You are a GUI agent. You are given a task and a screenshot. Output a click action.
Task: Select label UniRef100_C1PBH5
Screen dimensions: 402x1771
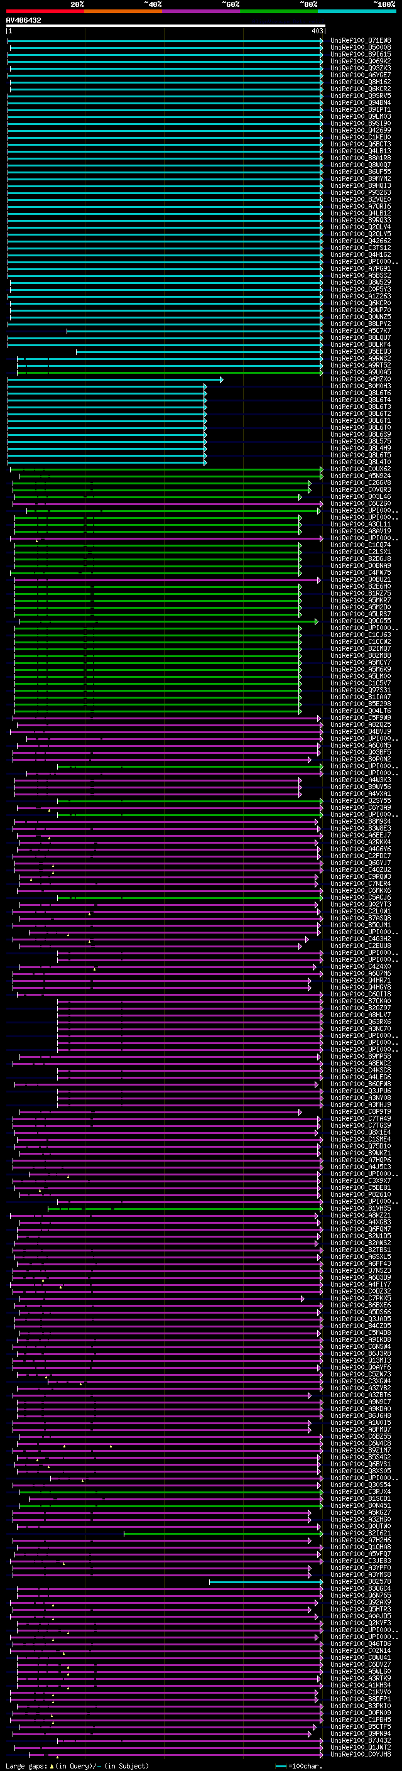[361, 1720]
